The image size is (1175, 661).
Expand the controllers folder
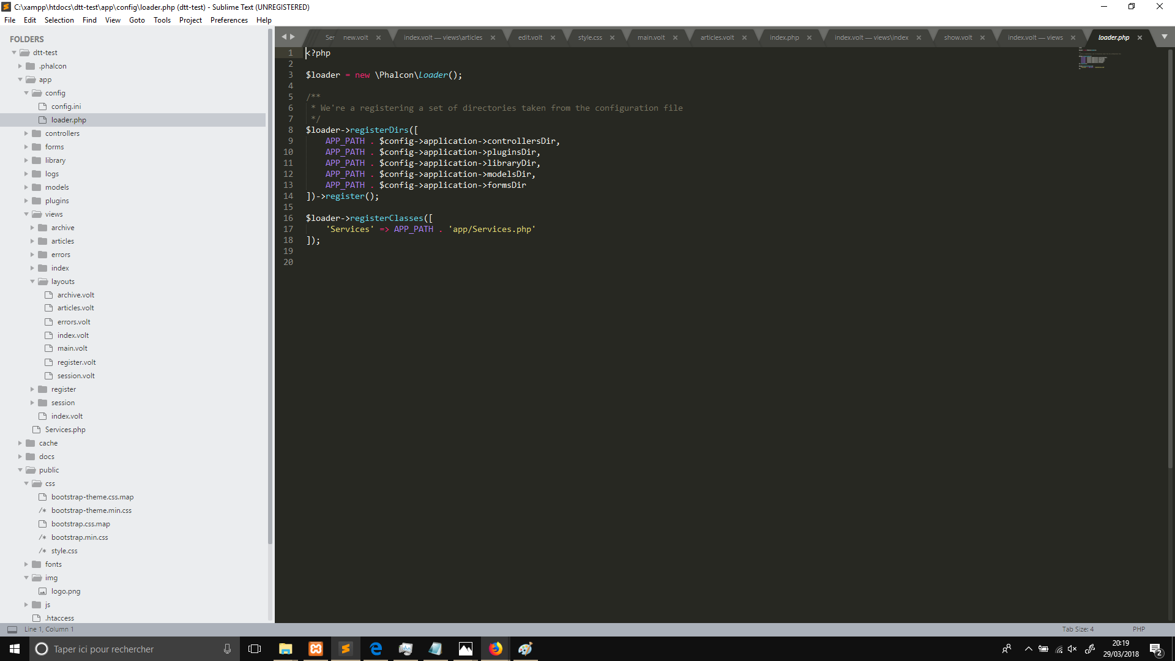tap(26, 133)
